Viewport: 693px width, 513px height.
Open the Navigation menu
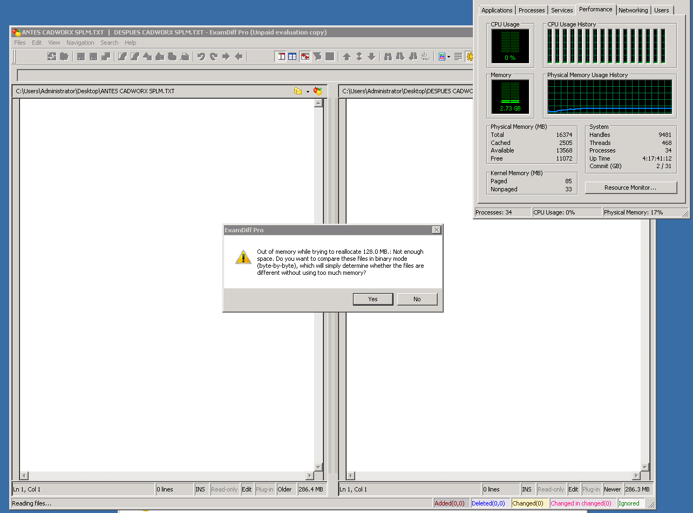(x=80, y=43)
